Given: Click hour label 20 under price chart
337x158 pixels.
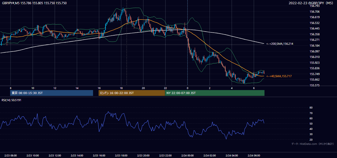Looking at the screenshot, I should (143, 88).
